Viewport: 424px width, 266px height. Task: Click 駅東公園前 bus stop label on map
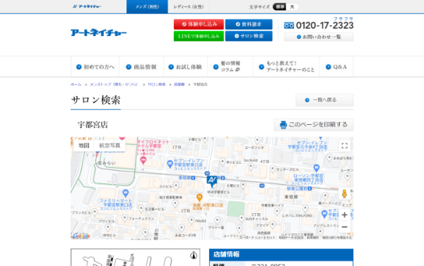click(x=300, y=188)
